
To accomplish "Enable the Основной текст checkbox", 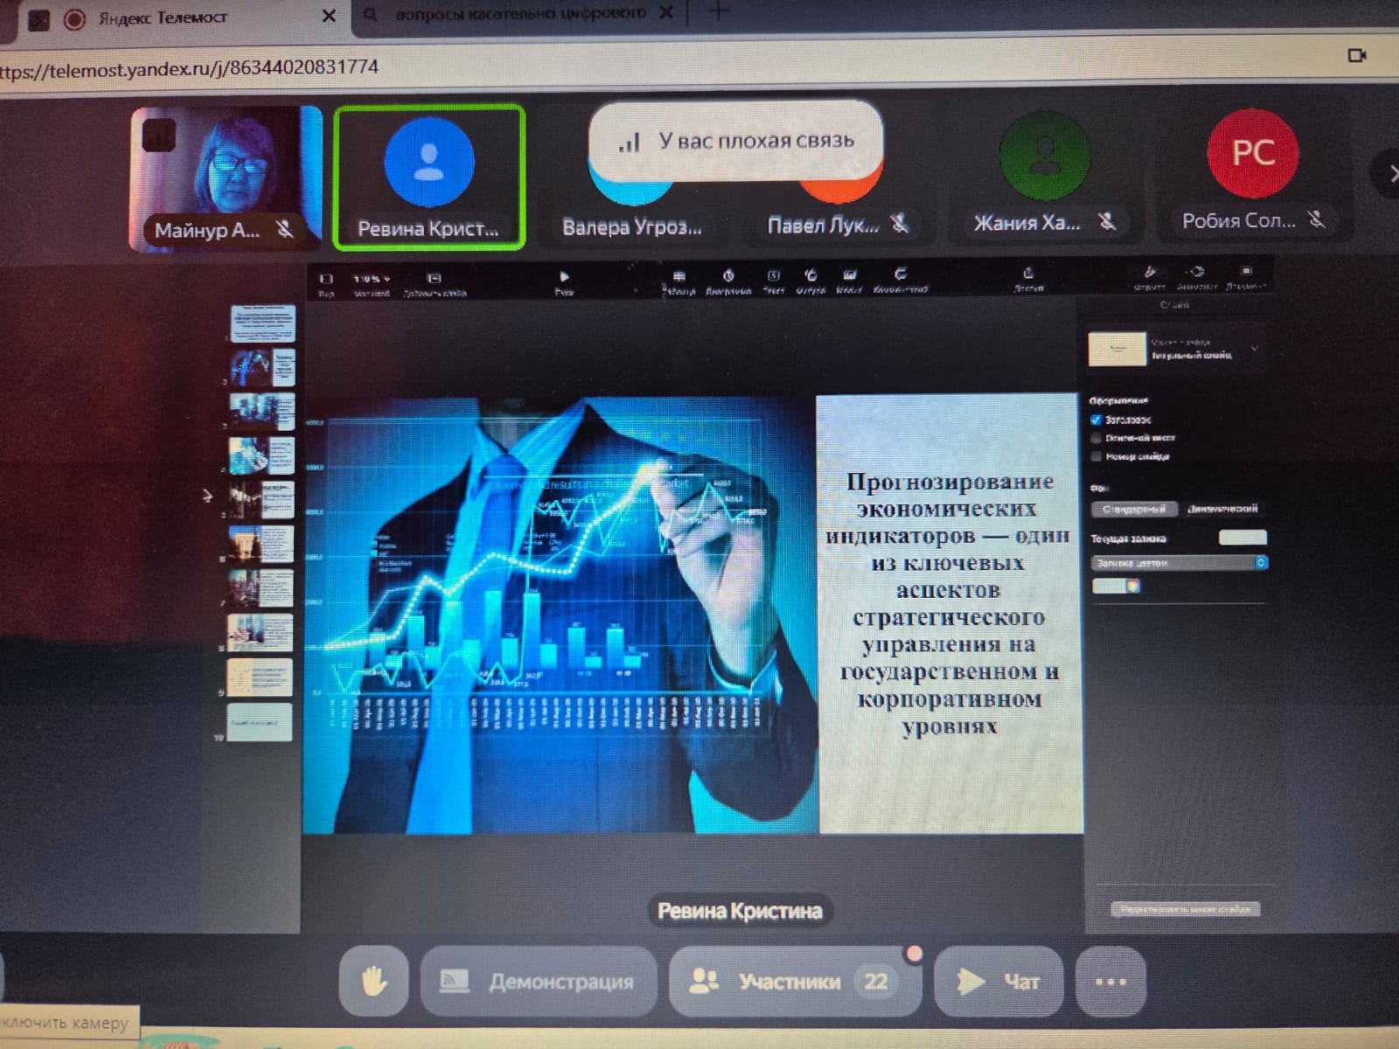I will pos(1096,438).
